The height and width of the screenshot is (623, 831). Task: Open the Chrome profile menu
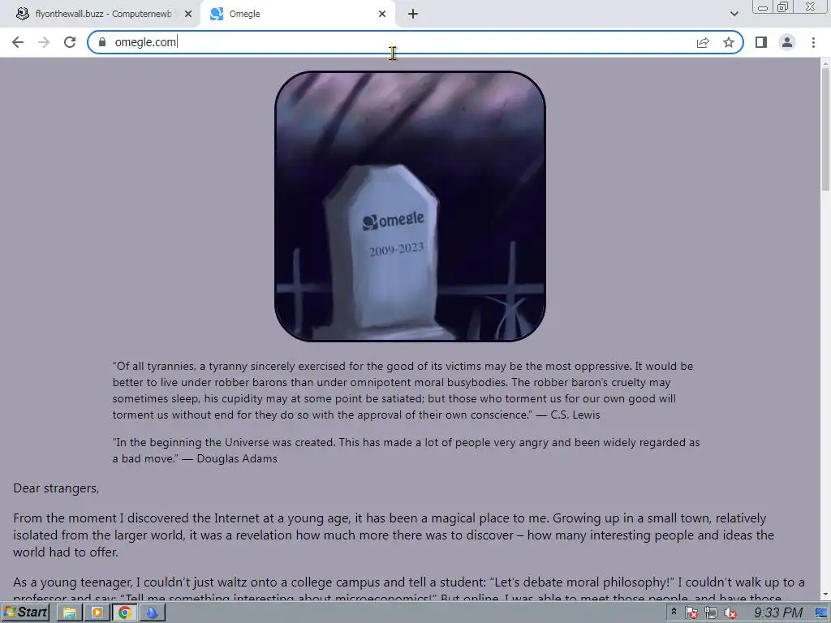click(787, 42)
